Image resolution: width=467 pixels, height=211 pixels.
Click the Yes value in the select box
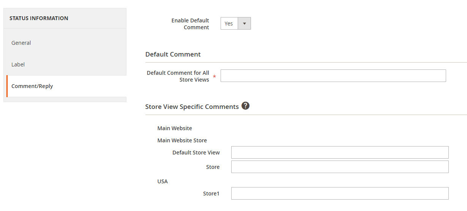tap(229, 24)
